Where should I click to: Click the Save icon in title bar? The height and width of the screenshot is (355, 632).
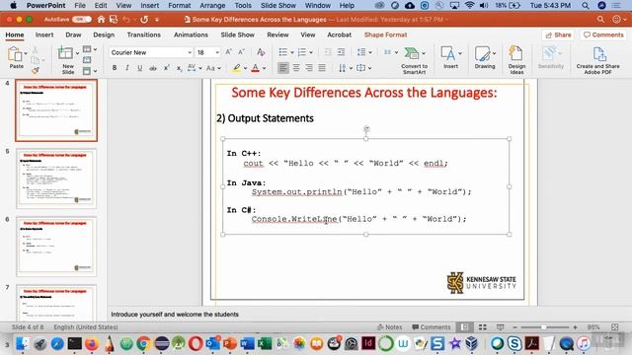[114, 20]
